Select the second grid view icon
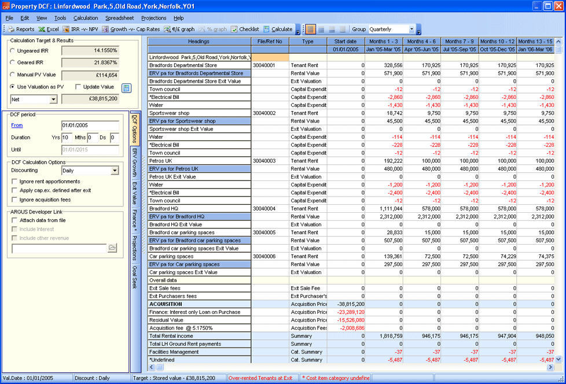Viewport: 566px width, 384px height. [321, 29]
